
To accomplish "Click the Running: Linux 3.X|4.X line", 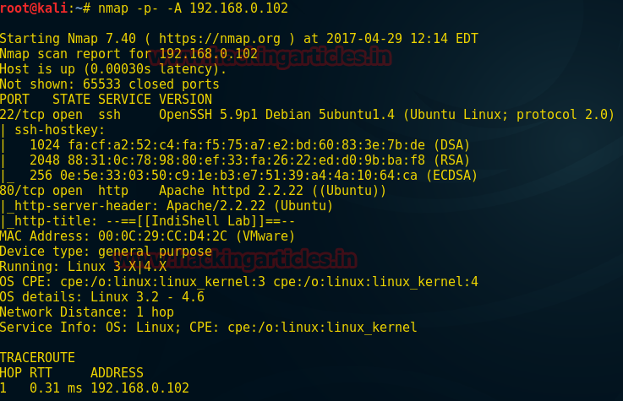I will (x=83, y=267).
